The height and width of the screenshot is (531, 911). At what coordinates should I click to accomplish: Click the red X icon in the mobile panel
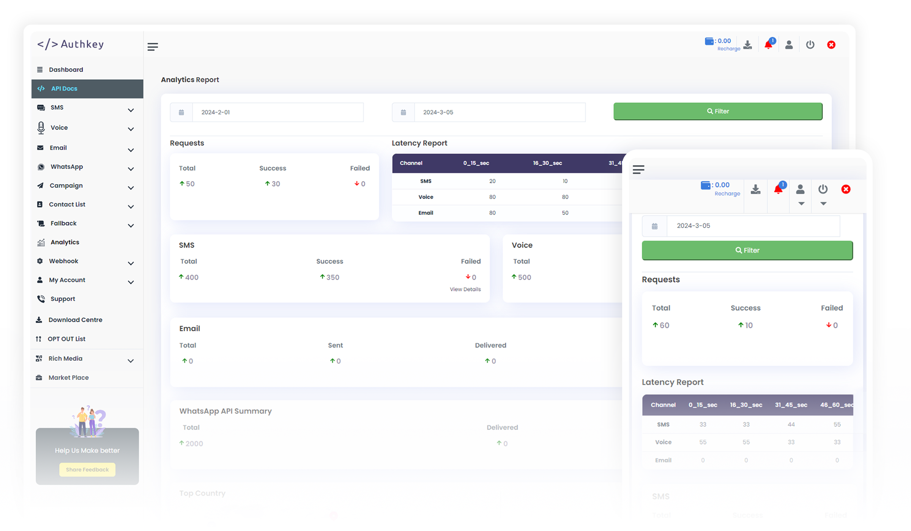click(x=846, y=189)
